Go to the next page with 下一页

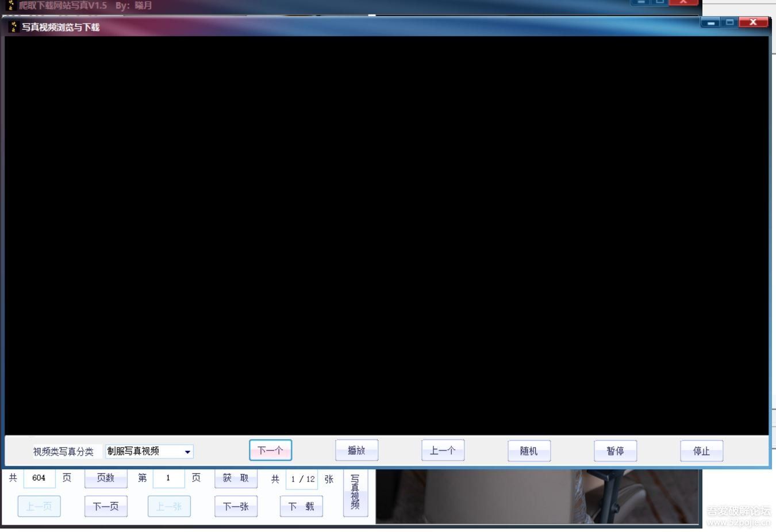[x=106, y=506]
